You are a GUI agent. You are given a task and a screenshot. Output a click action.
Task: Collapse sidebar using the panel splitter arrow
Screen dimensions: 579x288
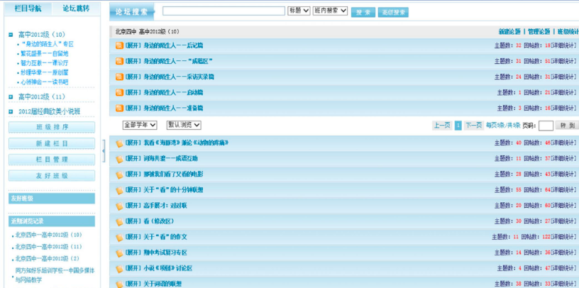click(104, 150)
